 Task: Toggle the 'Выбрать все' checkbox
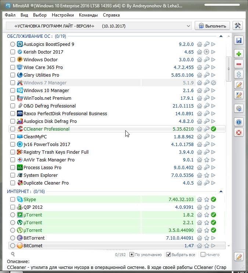coord(168,255)
